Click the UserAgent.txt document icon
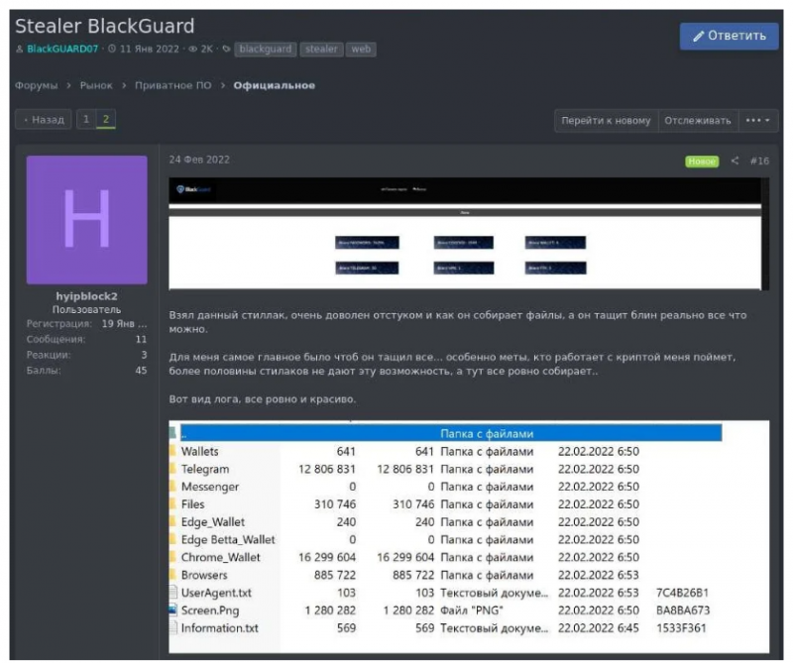Viewport: 793px width, 663px height. click(173, 592)
